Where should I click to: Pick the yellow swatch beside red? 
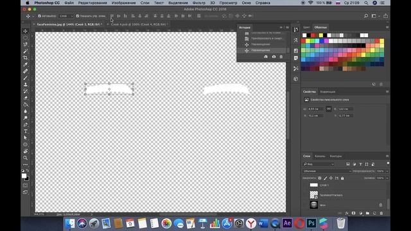(308, 41)
